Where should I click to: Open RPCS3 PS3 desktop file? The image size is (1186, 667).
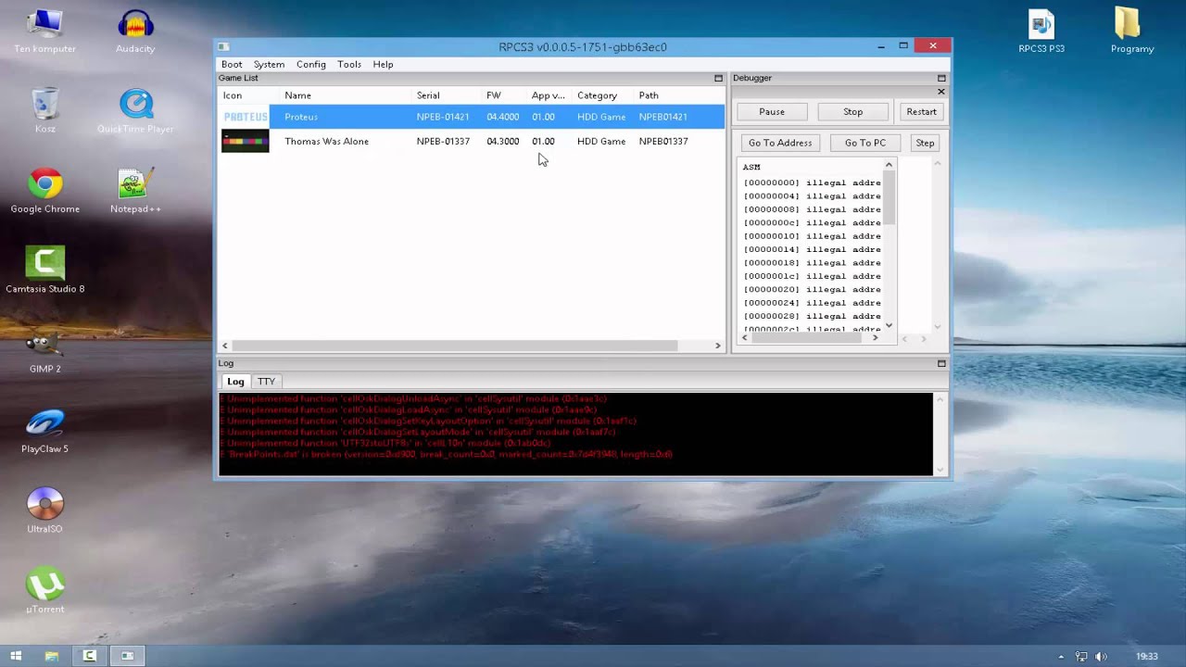pos(1041,31)
